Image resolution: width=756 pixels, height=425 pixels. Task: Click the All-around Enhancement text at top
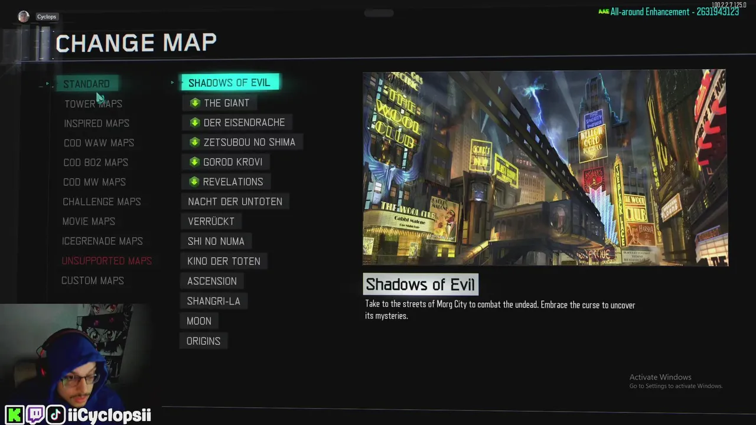(669, 12)
